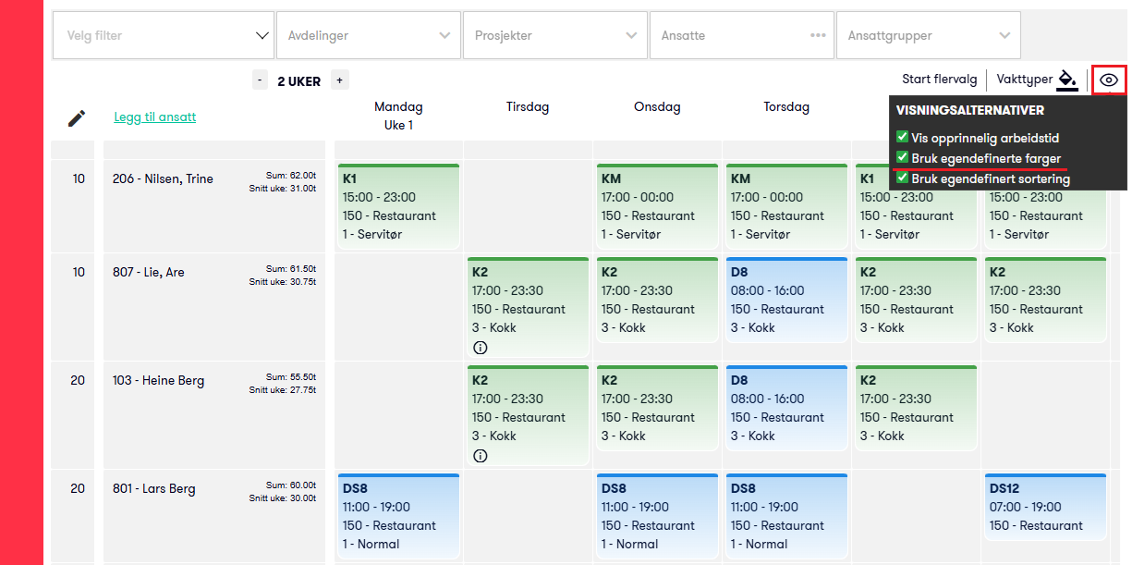
Task: Select Trine Nilsen's Monday K1 shift
Action: click(x=398, y=206)
